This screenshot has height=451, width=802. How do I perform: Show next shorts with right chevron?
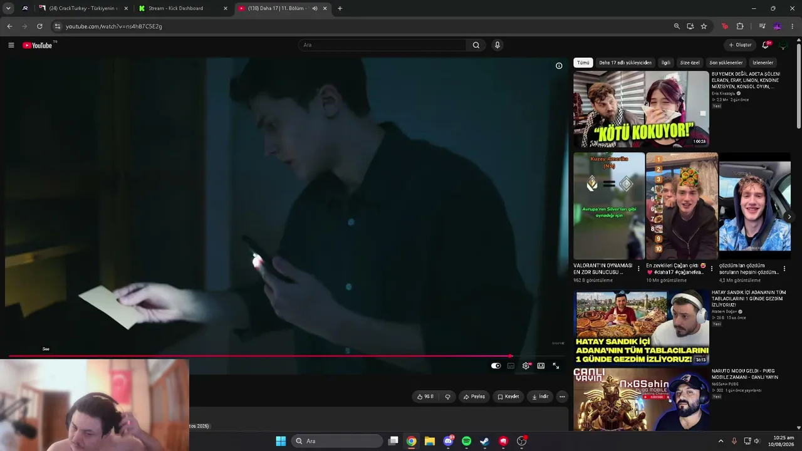789,217
